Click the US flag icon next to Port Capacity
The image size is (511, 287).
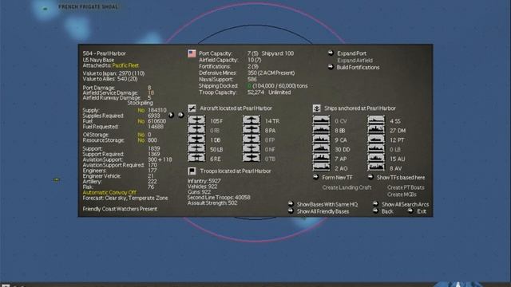[x=192, y=53]
